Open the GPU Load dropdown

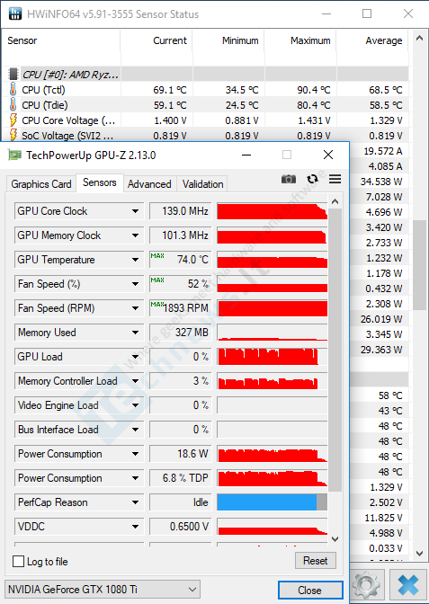coord(135,357)
